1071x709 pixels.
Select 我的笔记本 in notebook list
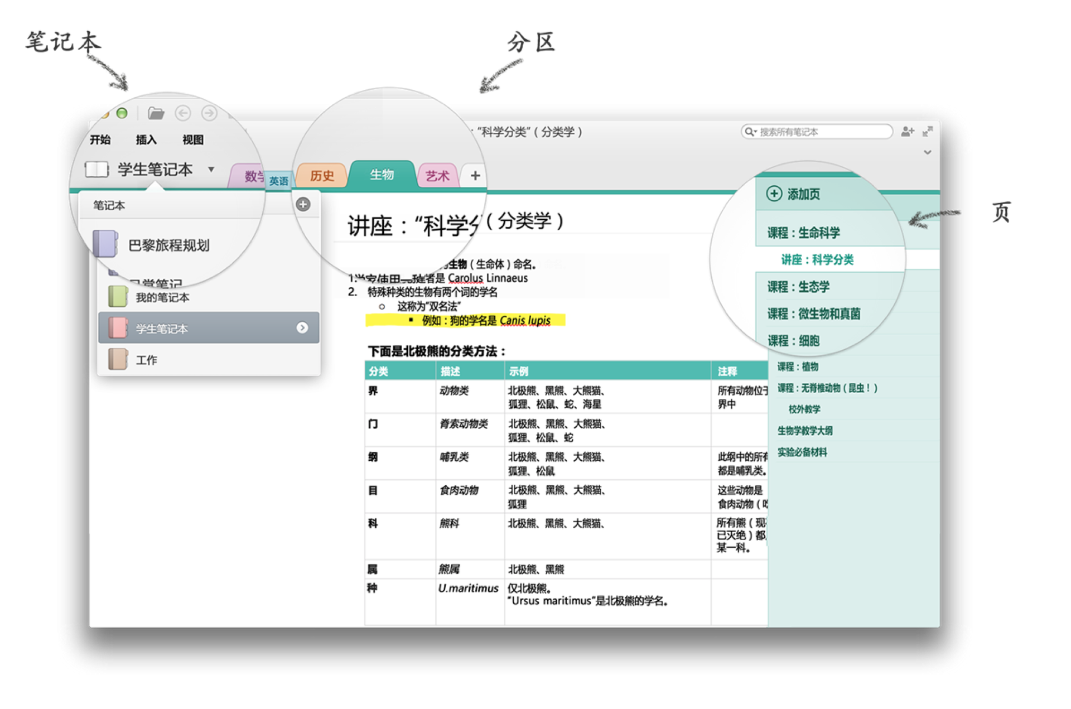click(x=209, y=297)
